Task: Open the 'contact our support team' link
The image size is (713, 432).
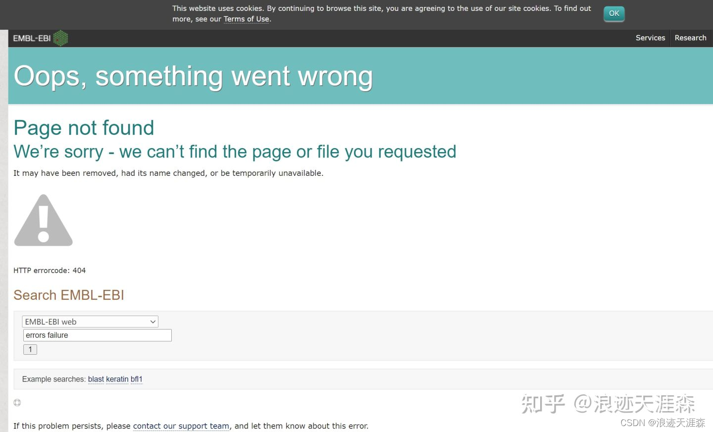Action: [181, 426]
